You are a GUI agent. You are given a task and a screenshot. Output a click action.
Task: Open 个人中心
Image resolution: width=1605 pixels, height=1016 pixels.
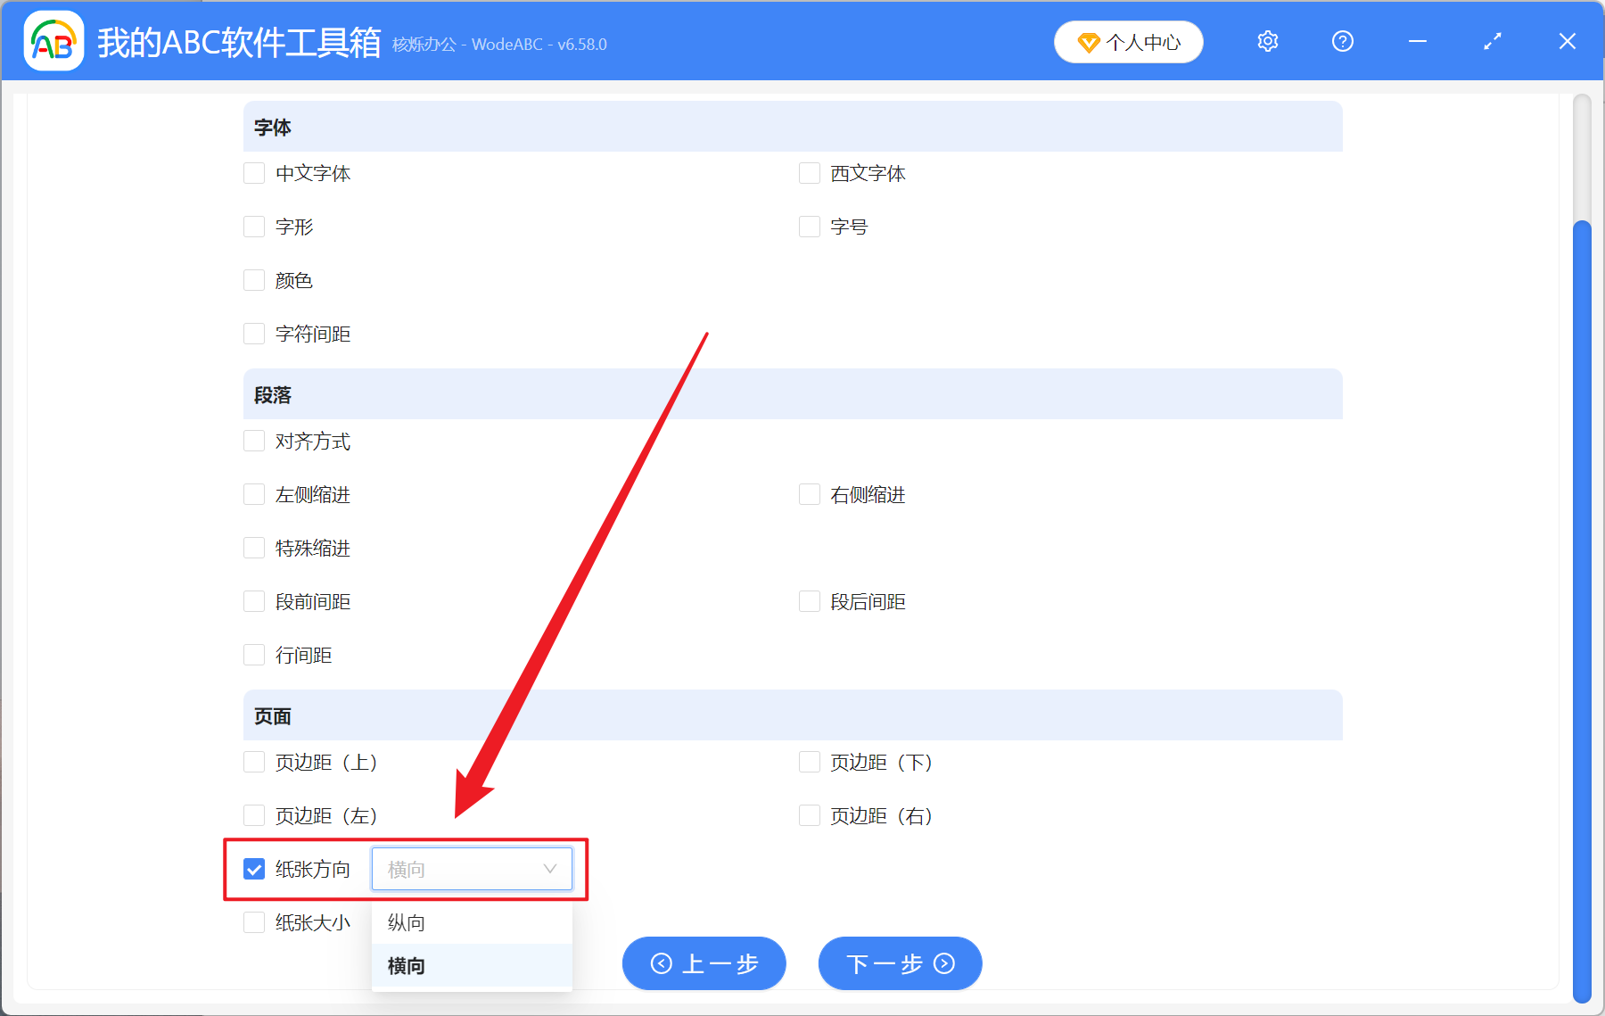pos(1128,41)
